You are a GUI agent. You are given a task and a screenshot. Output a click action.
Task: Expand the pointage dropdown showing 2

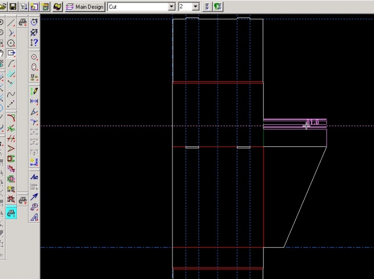click(x=195, y=7)
